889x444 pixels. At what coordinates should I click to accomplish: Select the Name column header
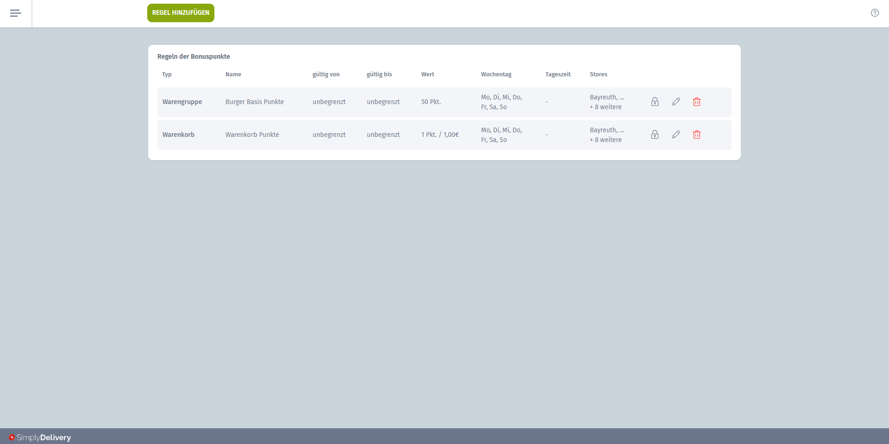(233, 74)
